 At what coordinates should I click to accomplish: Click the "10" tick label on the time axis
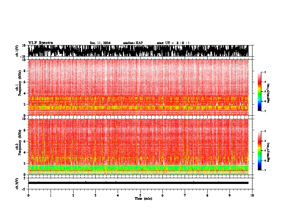pos(252,195)
